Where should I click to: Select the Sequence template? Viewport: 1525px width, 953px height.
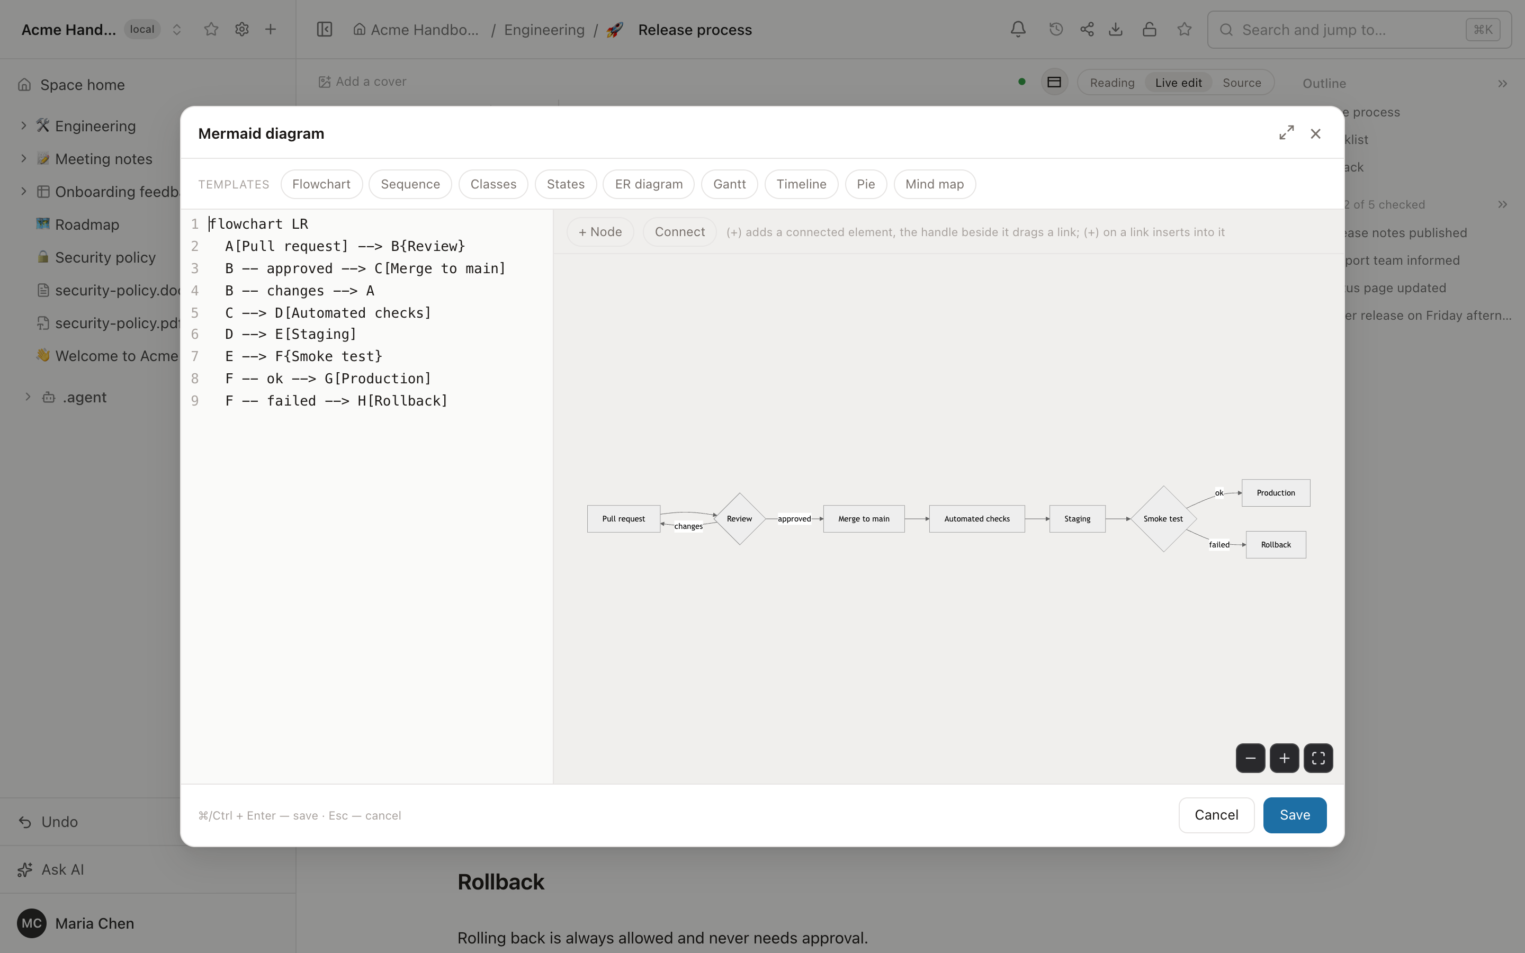[410, 184]
